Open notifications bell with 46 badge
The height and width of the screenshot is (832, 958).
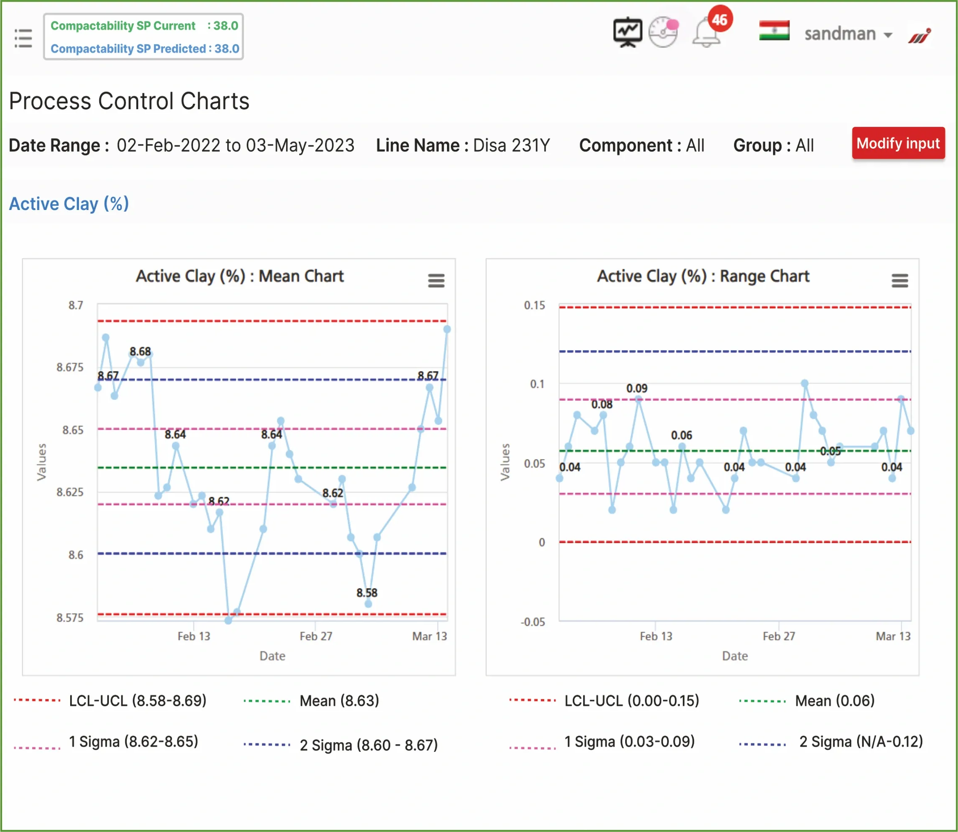coord(707,34)
